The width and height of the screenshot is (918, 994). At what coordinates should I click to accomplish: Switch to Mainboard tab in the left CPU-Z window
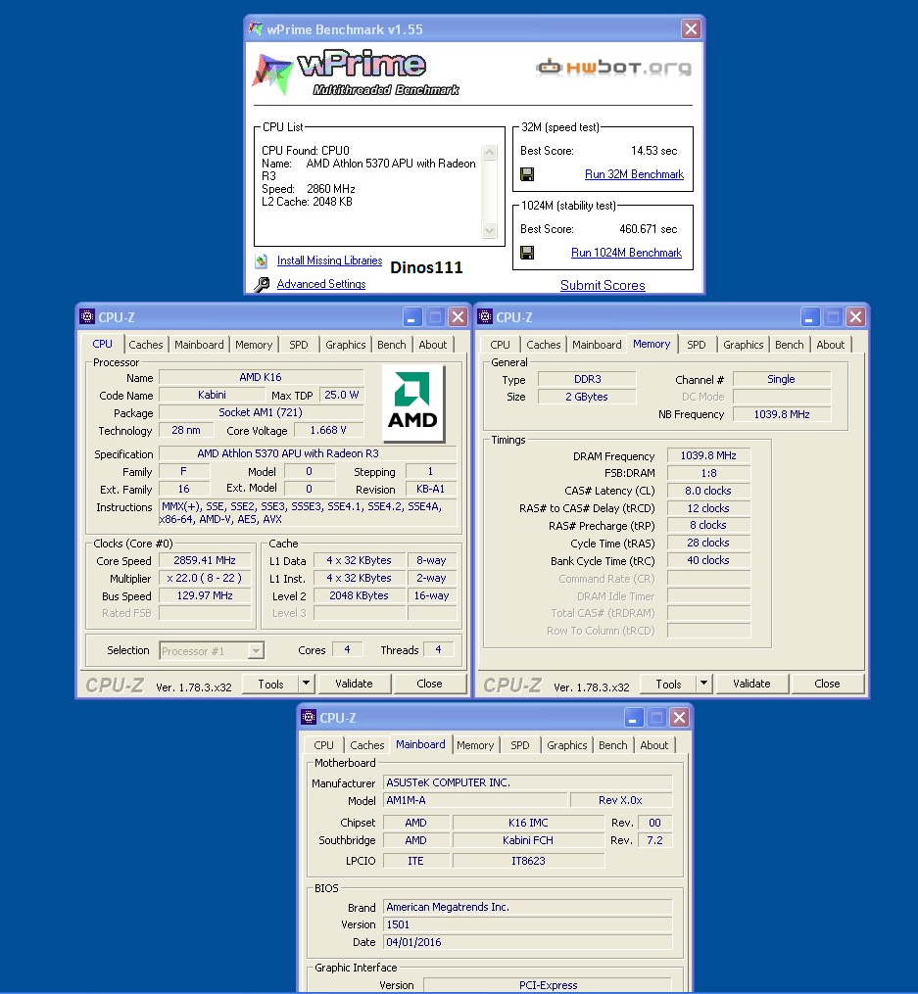[199, 345]
